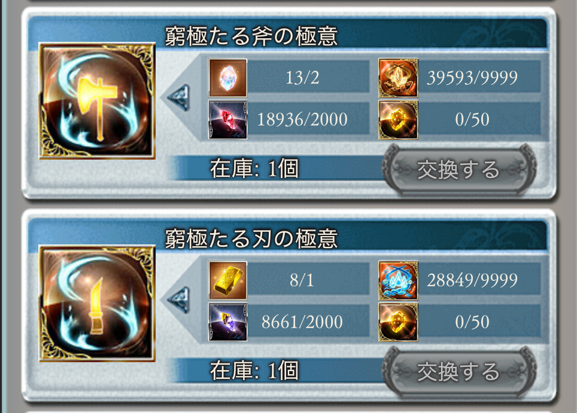Select the water element material icon with 28849
577x413 pixels.
398,280
